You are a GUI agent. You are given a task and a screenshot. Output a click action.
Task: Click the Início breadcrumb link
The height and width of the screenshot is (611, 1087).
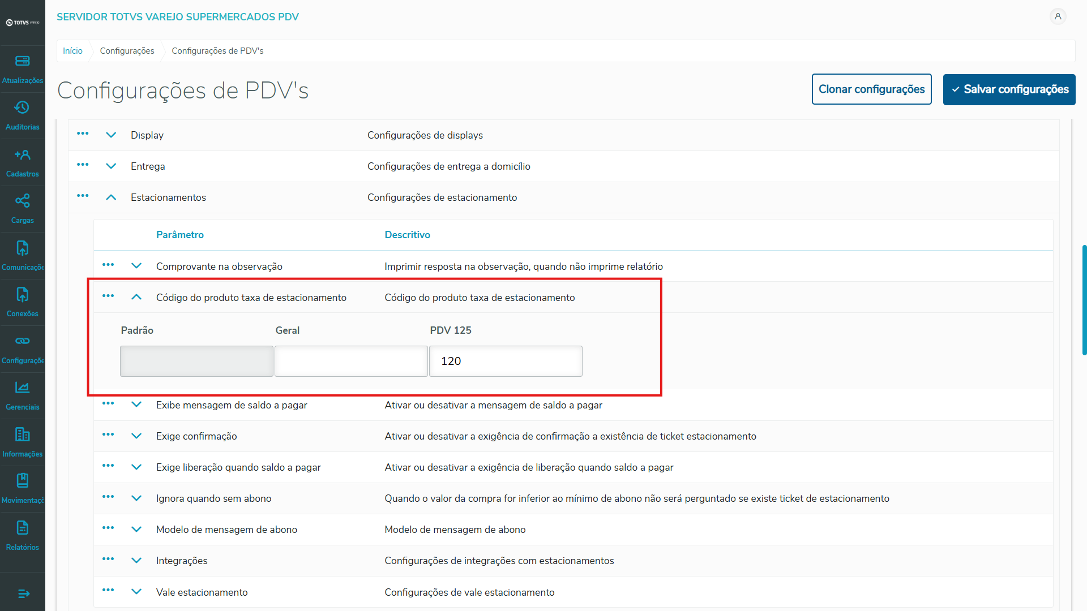(72, 51)
